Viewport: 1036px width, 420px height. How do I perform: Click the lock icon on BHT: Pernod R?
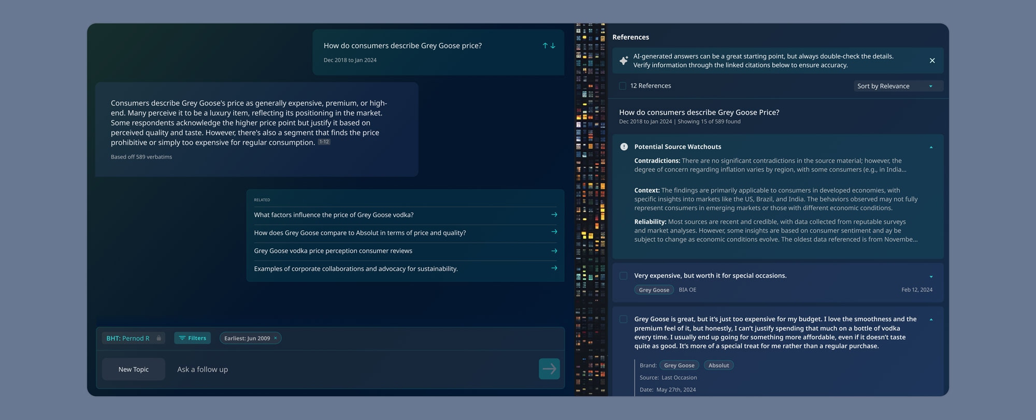click(159, 338)
